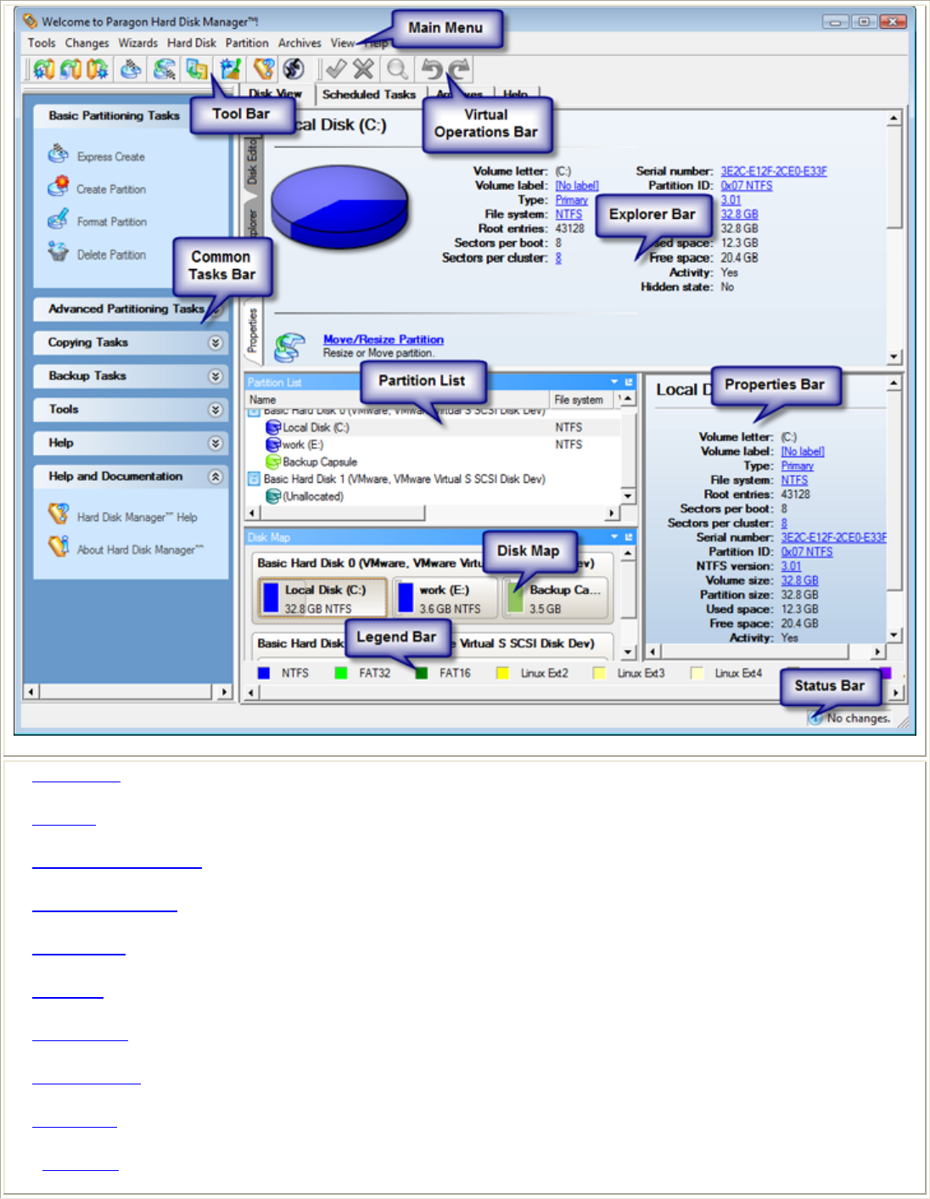
Task: Click the serial number 3E2C-E12F-2CE0-E33F link in Explorer
Action: coord(774,171)
